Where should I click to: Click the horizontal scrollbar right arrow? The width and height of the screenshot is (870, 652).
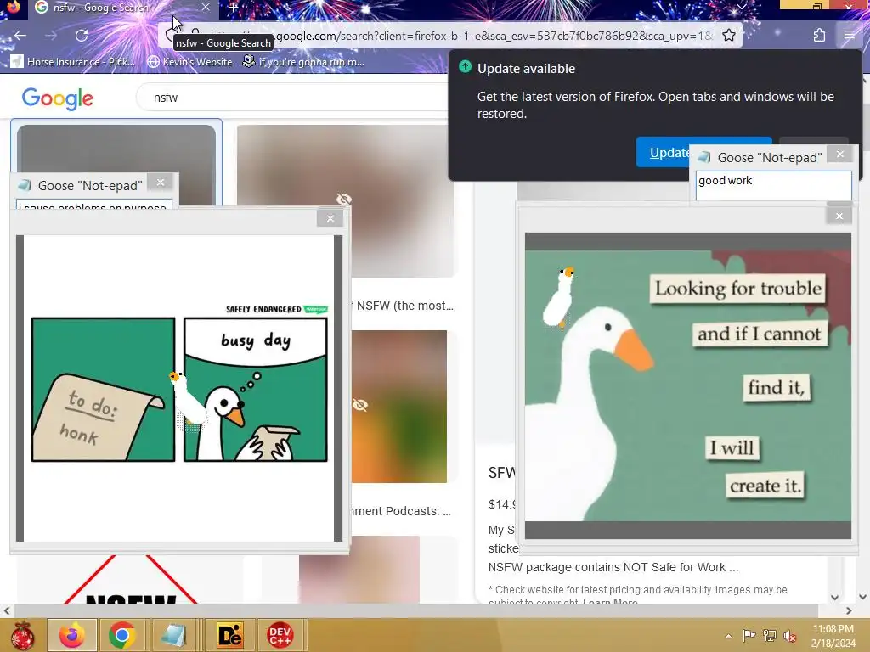point(849,610)
